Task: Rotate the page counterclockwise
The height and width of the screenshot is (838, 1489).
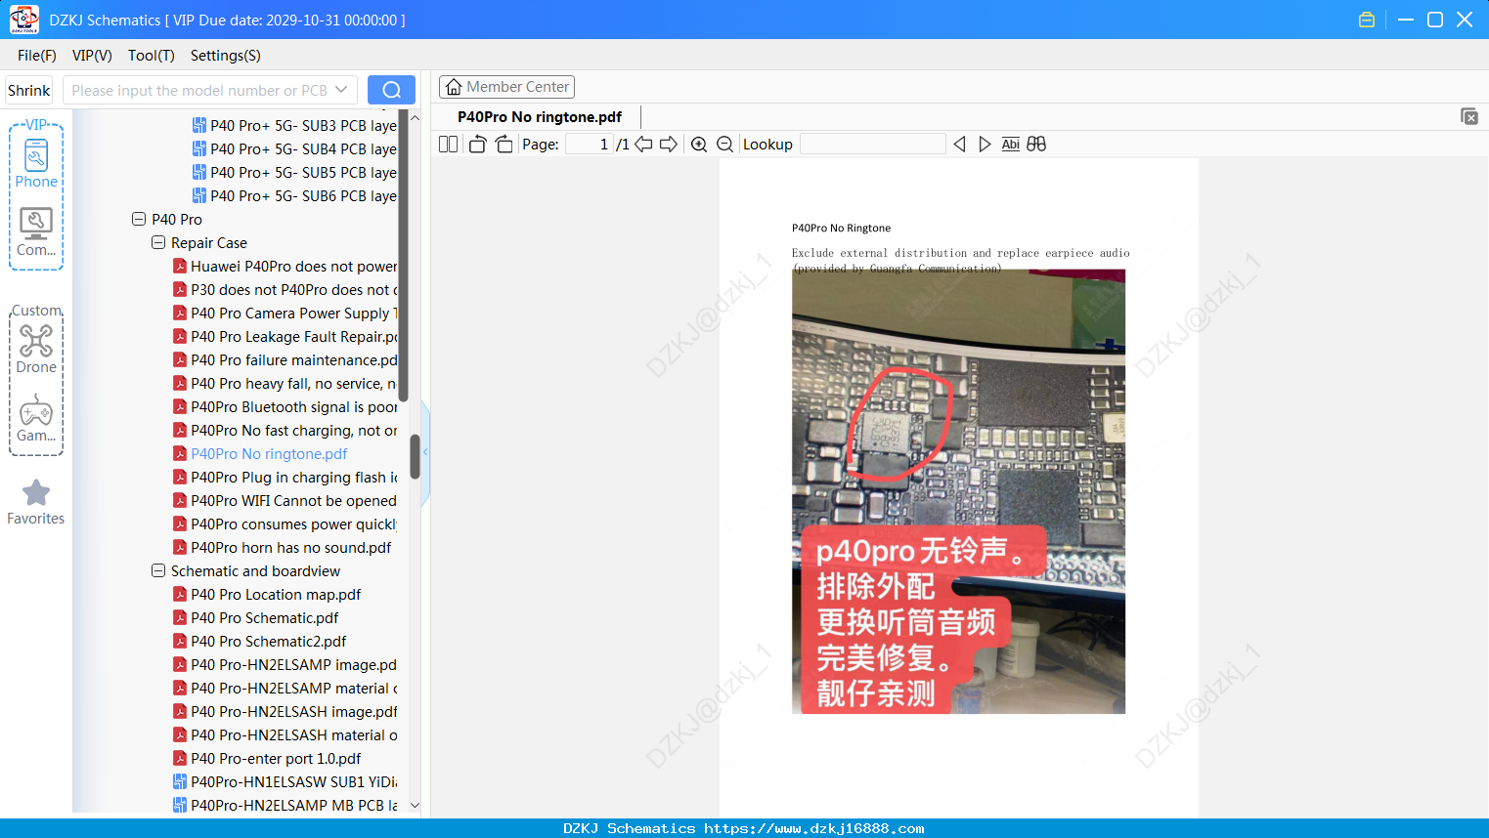Action: coord(477,145)
